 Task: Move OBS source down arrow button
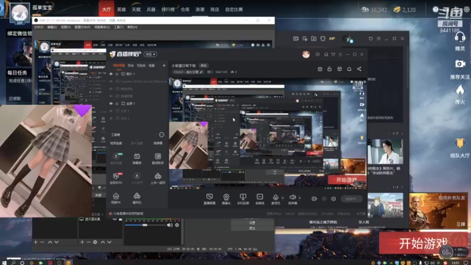[x=110, y=242]
